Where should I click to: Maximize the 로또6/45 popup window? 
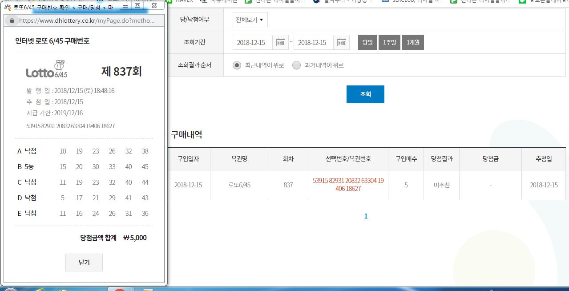click(137, 6)
